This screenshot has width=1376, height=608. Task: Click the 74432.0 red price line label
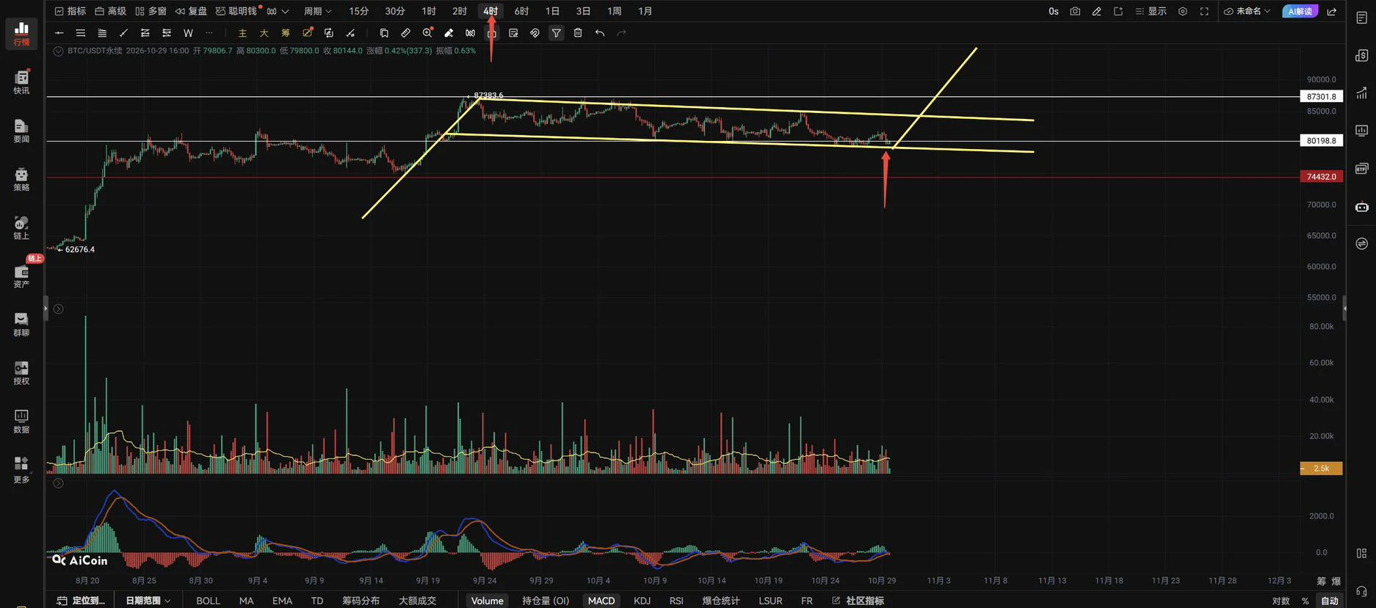(x=1321, y=177)
